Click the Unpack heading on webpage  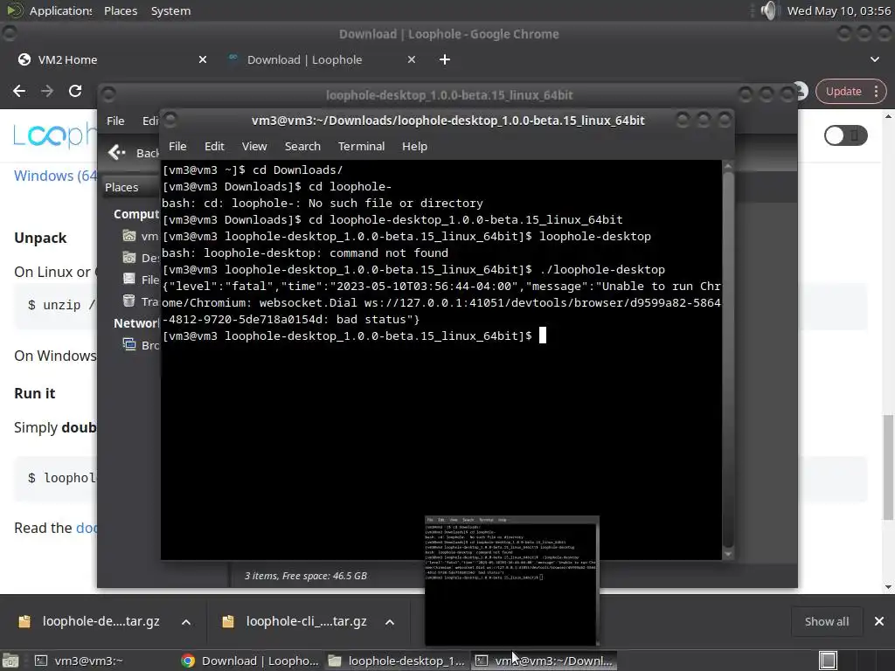point(40,238)
